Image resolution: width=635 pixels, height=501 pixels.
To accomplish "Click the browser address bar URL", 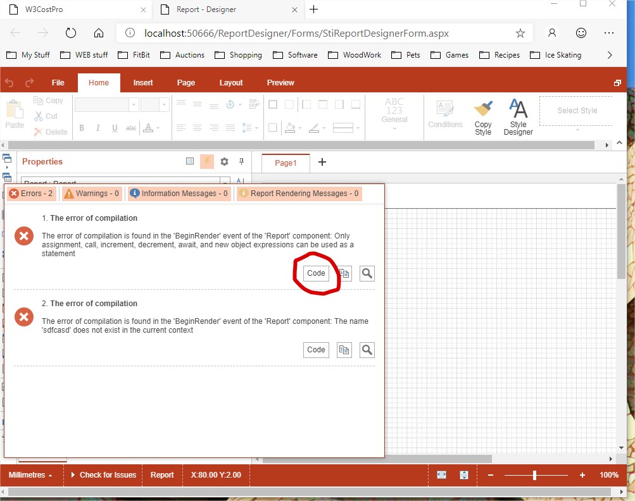I will click(296, 33).
